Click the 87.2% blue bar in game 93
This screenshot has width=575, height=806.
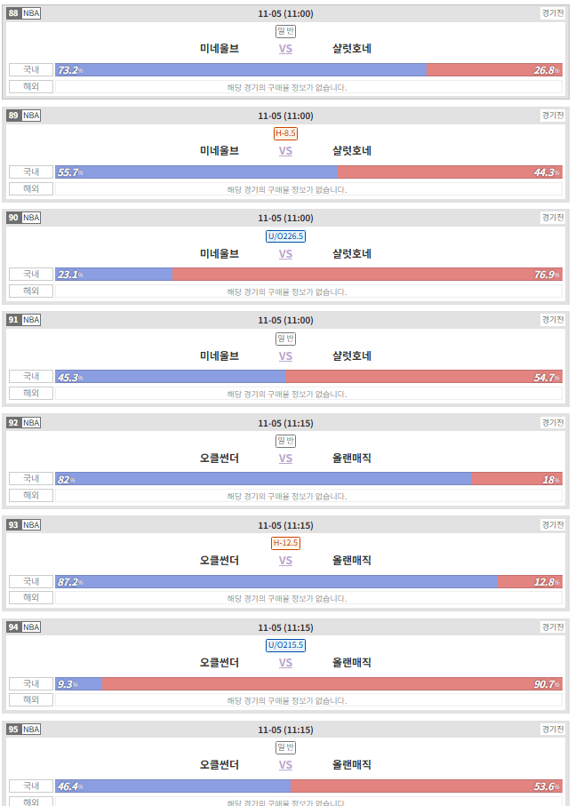point(276,582)
